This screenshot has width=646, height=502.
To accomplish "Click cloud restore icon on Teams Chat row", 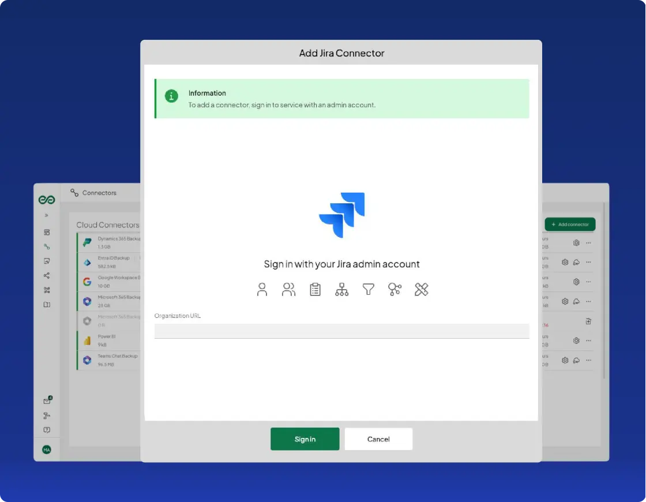I will click(x=576, y=360).
